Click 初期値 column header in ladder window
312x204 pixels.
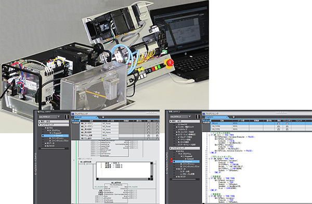click(x=126, y=121)
